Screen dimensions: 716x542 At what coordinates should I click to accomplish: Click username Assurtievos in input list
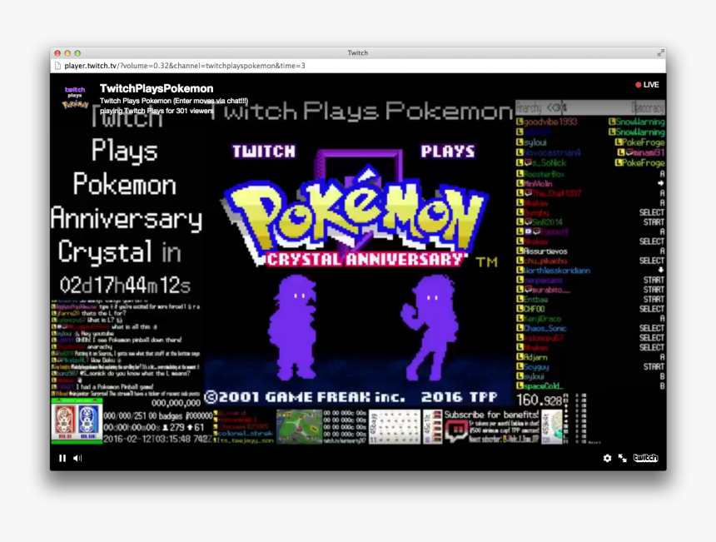coord(545,251)
